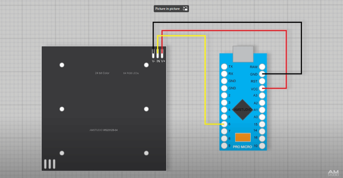Click the AMSTUDIO diamond chip
The width and height of the screenshot is (343, 178).
pyautogui.click(x=242, y=110)
